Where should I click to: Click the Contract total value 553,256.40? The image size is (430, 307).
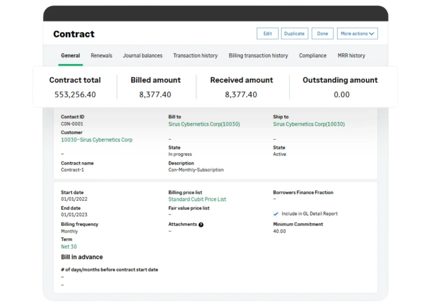75,94
